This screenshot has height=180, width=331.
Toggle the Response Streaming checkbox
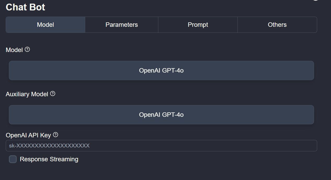[13, 159]
